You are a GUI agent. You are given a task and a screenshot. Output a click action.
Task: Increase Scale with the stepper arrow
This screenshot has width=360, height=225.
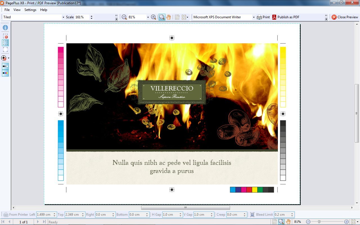tap(92, 16)
